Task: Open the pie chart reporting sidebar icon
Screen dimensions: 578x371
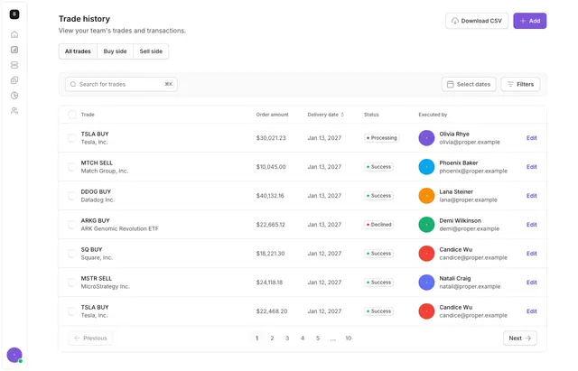Action: pyautogui.click(x=14, y=96)
